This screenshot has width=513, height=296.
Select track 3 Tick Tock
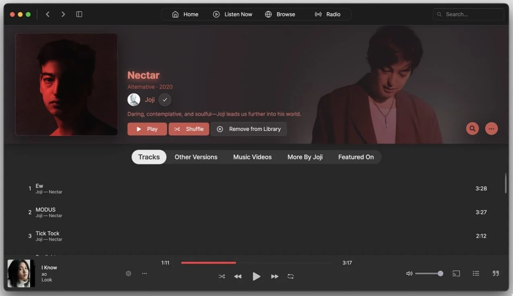[x=256, y=236]
